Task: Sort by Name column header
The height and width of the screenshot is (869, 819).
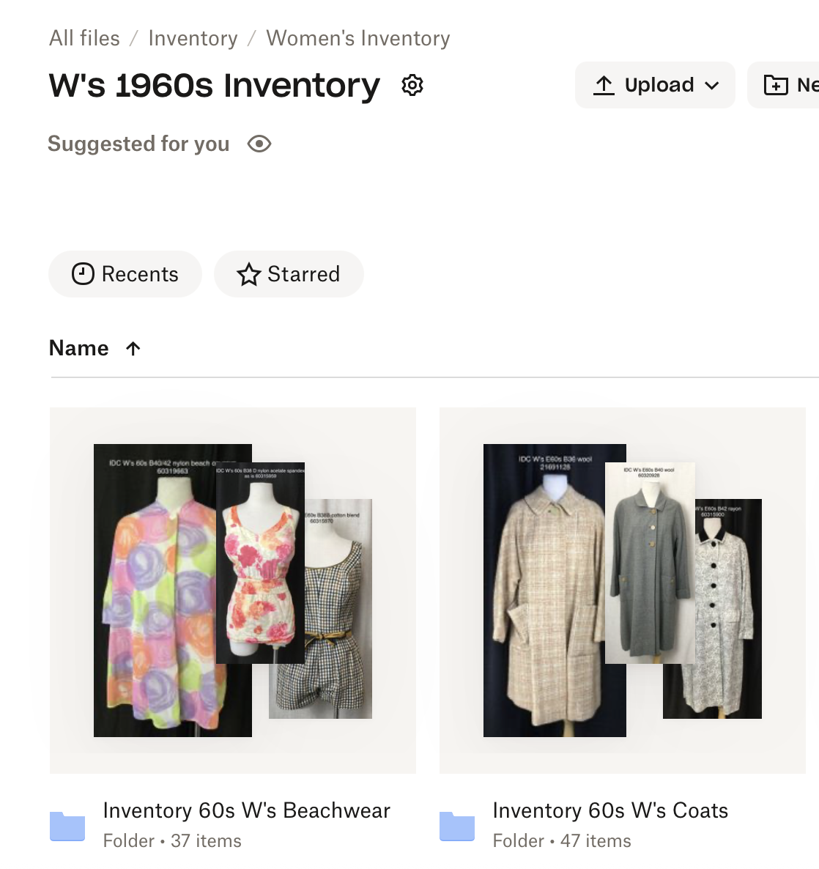Action: pos(79,348)
